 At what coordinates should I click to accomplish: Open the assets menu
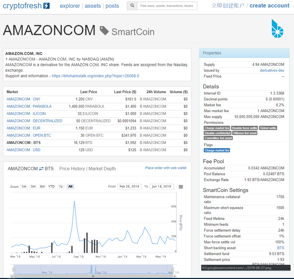(x=93, y=6)
